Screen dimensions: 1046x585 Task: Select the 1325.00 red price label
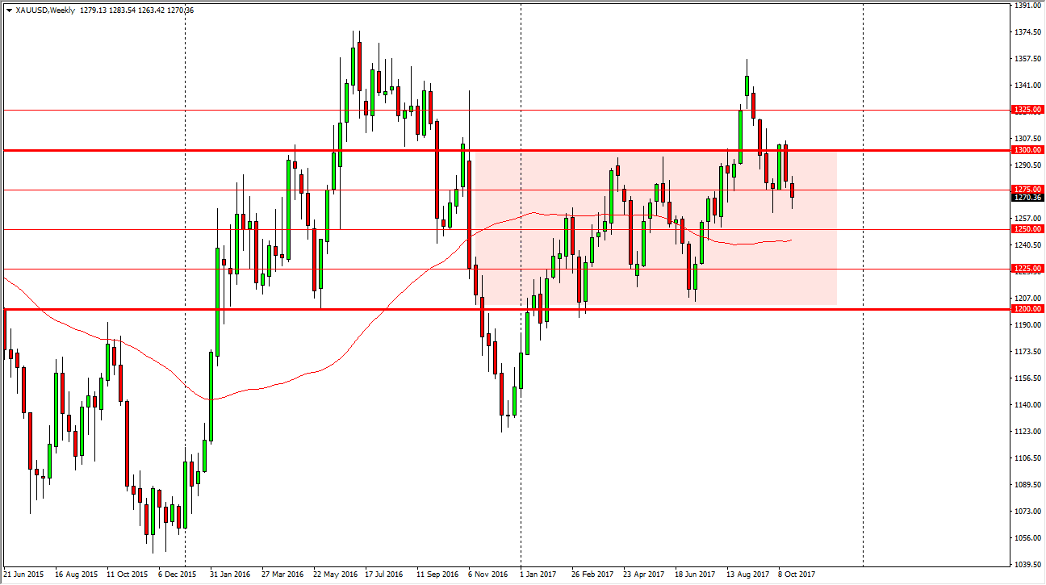coord(1025,110)
